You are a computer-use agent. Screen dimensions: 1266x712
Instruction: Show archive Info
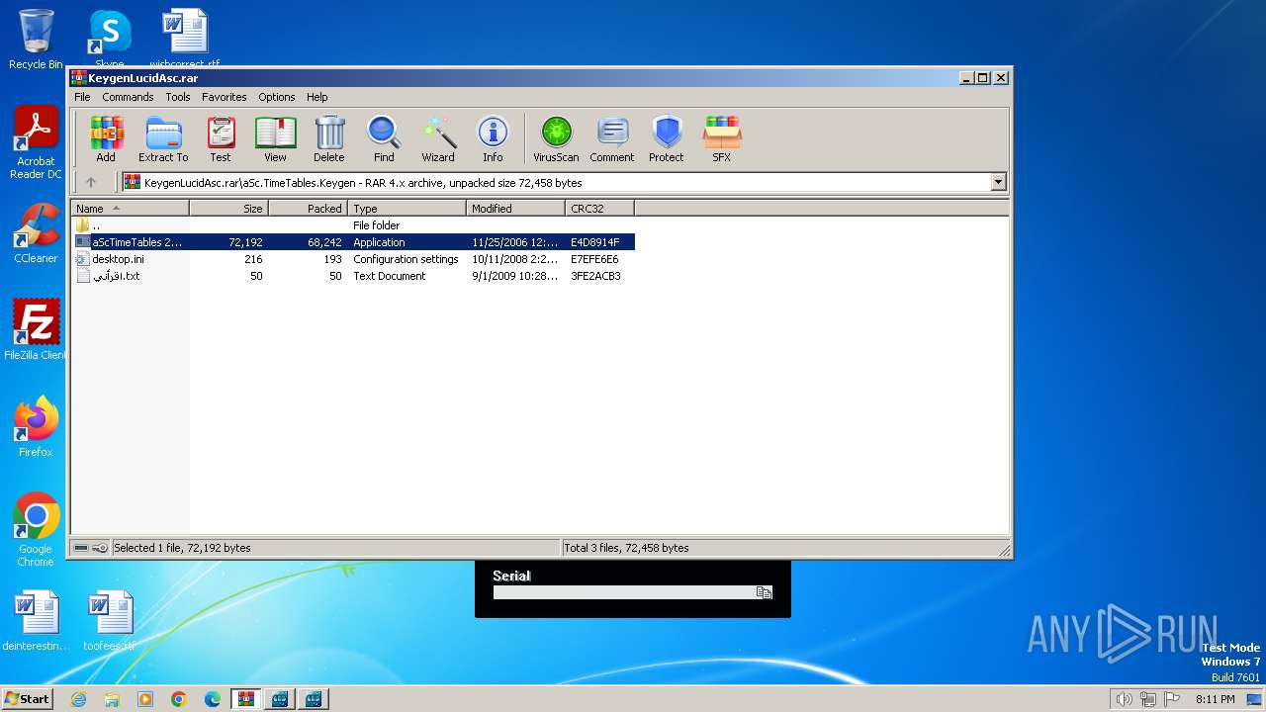[x=493, y=139]
